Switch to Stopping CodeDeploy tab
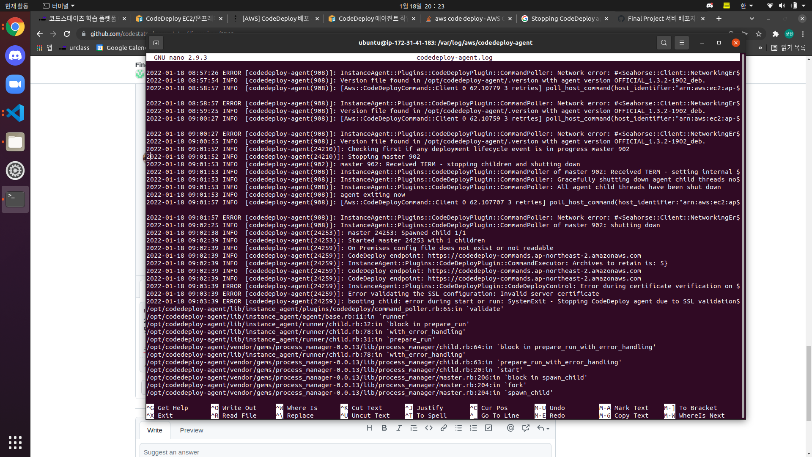 click(565, 19)
